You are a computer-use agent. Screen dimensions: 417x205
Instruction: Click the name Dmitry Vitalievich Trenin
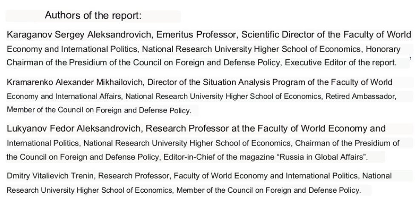[52, 176]
